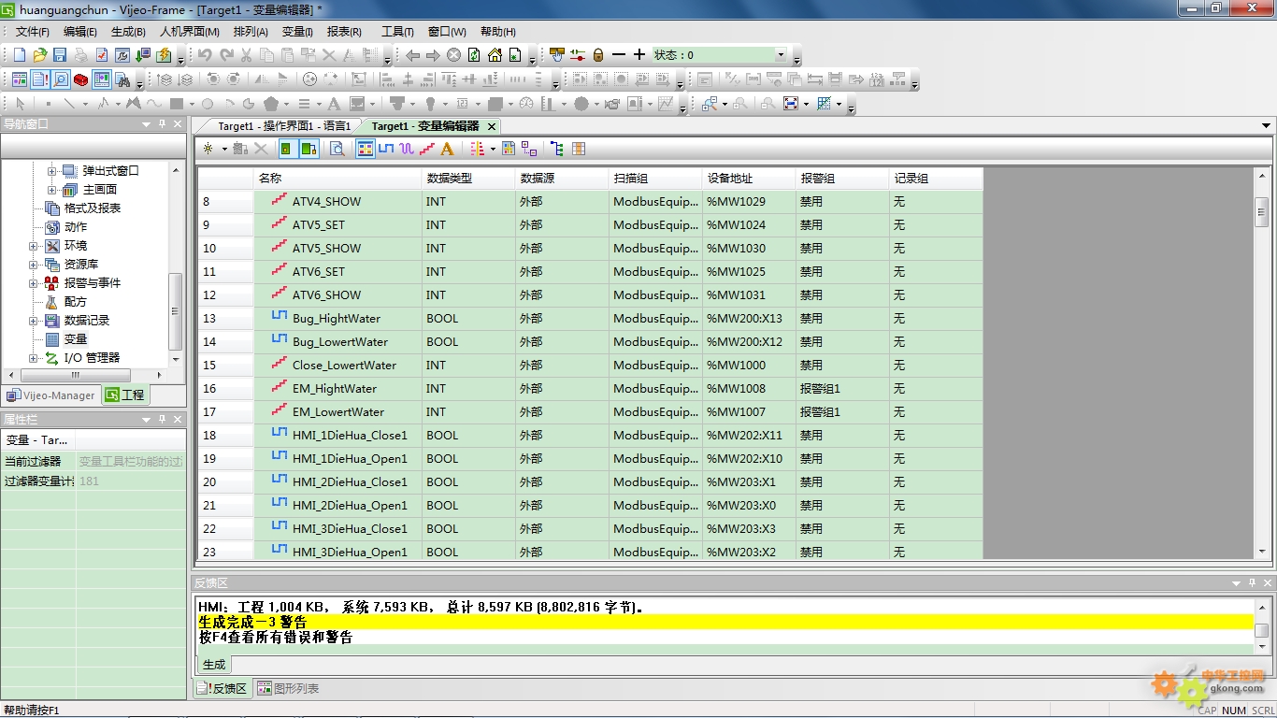Image resolution: width=1277 pixels, height=718 pixels.
Task: Filter string variables orange A icon
Action: pyautogui.click(x=447, y=149)
